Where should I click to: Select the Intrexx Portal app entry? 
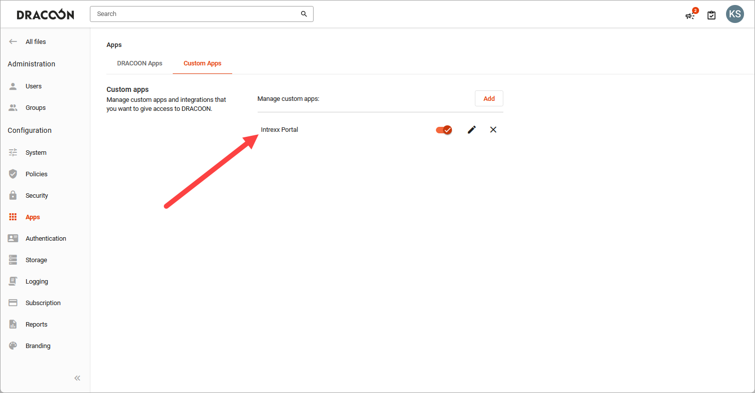(280, 130)
